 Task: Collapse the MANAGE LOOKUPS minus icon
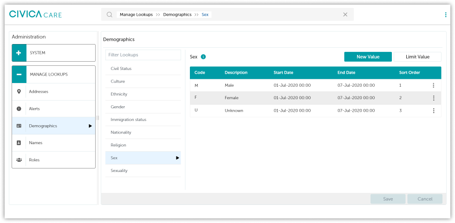click(x=19, y=75)
